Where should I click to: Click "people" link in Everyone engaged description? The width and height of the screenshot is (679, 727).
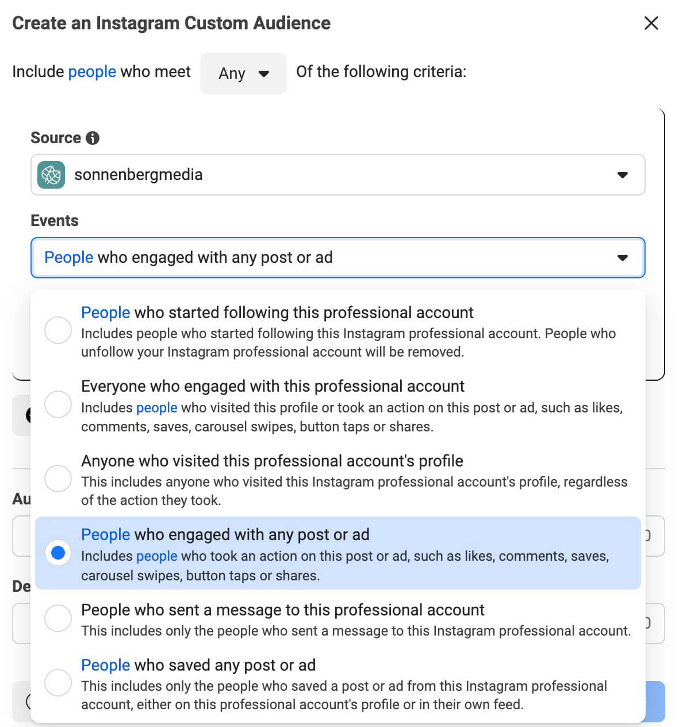click(156, 408)
